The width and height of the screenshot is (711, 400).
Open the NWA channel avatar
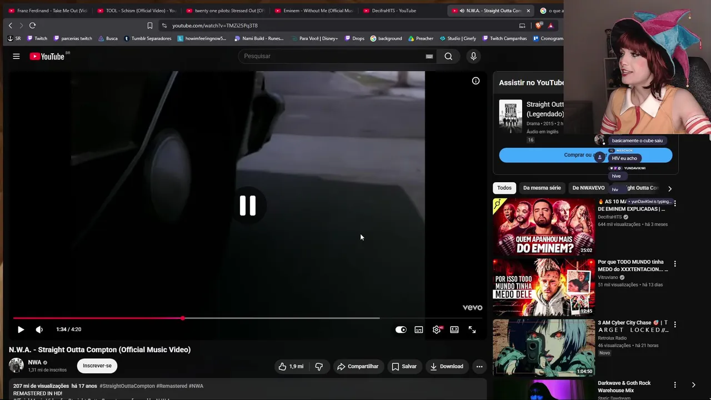tap(16, 366)
